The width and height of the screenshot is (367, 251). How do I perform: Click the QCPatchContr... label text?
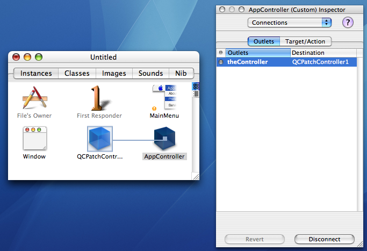[100, 156]
